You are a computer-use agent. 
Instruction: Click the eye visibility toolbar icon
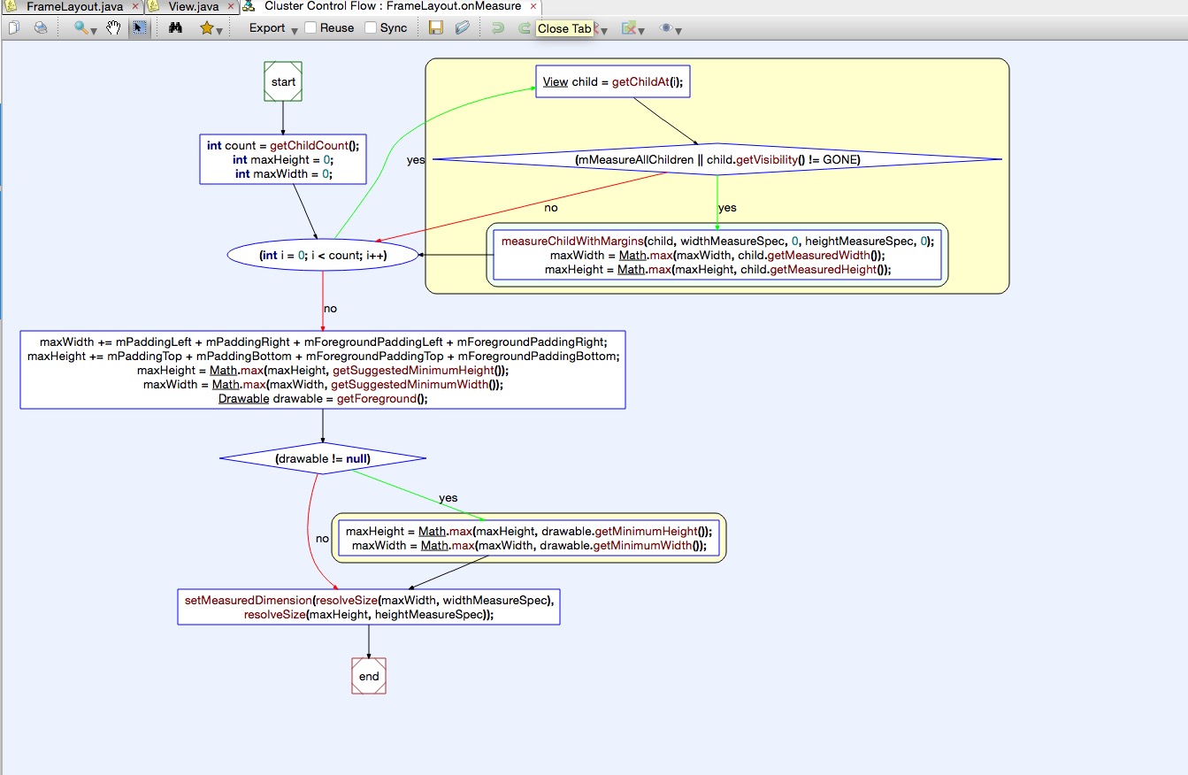(x=666, y=27)
